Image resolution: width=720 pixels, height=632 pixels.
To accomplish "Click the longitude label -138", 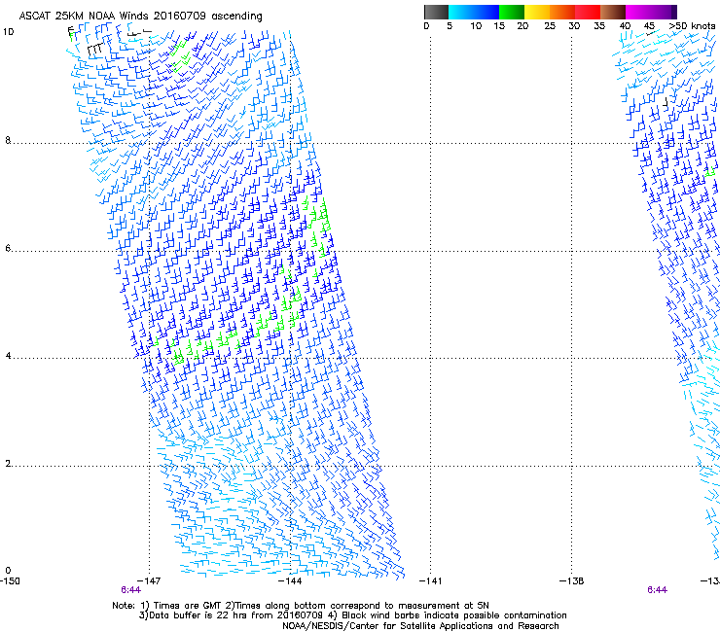I will (572, 581).
